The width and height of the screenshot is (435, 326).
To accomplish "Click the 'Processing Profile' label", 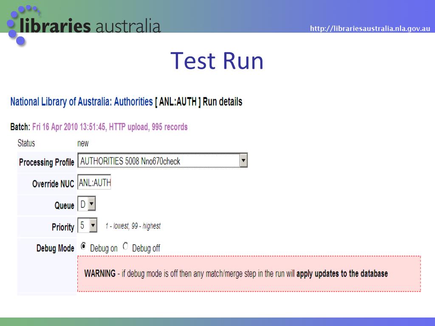I will pos(47,162).
